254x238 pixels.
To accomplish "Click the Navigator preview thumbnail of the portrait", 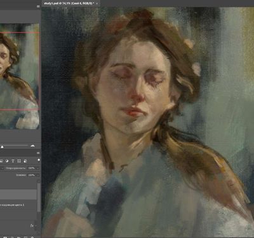I will [x=20, y=76].
